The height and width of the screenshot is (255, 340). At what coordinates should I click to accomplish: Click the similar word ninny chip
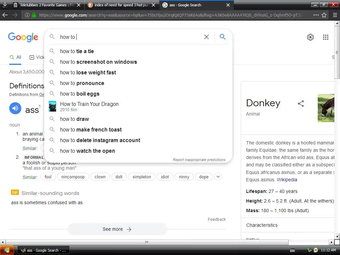184,177
